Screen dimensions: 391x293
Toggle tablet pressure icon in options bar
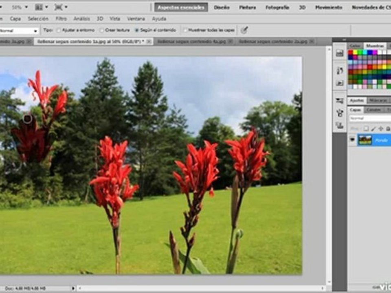pyautogui.click(x=244, y=30)
